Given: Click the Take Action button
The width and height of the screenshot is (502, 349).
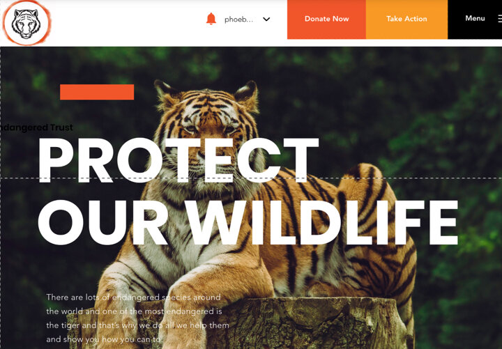Looking at the screenshot, I should tap(406, 20).
